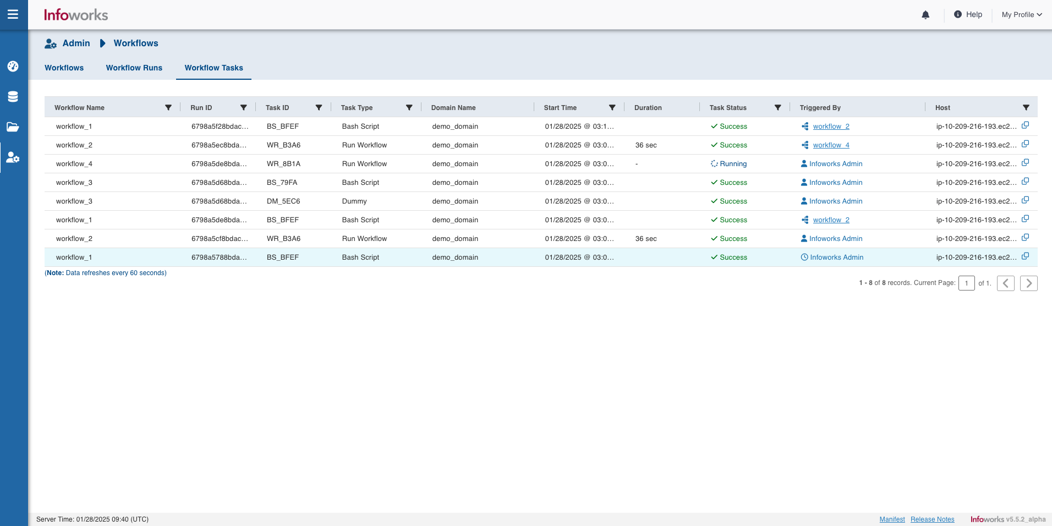Open the notifications bell
Image resolution: width=1052 pixels, height=526 pixels.
click(925, 15)
